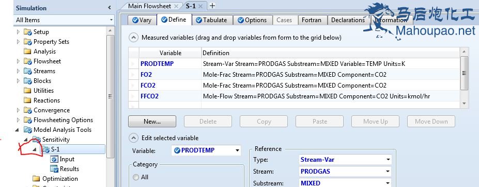Click the Input form icon
This screenshot has width=479, height=187.
[x=54, y=159]
